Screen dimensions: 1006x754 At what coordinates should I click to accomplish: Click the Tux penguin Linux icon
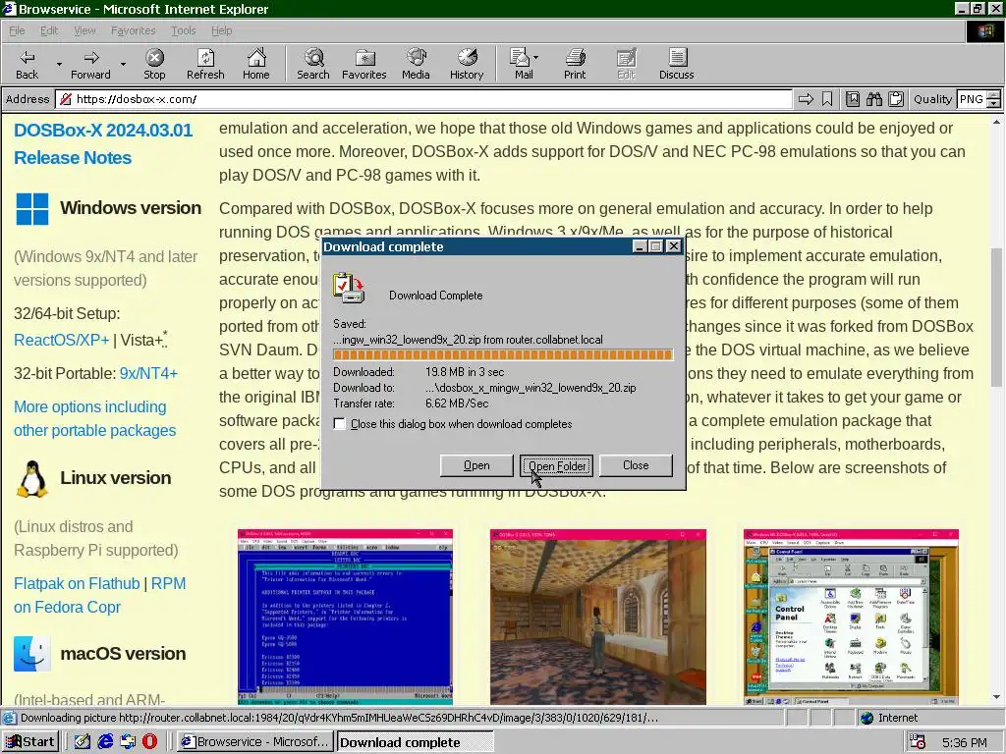pyautogui.click(x=32, y=479)
